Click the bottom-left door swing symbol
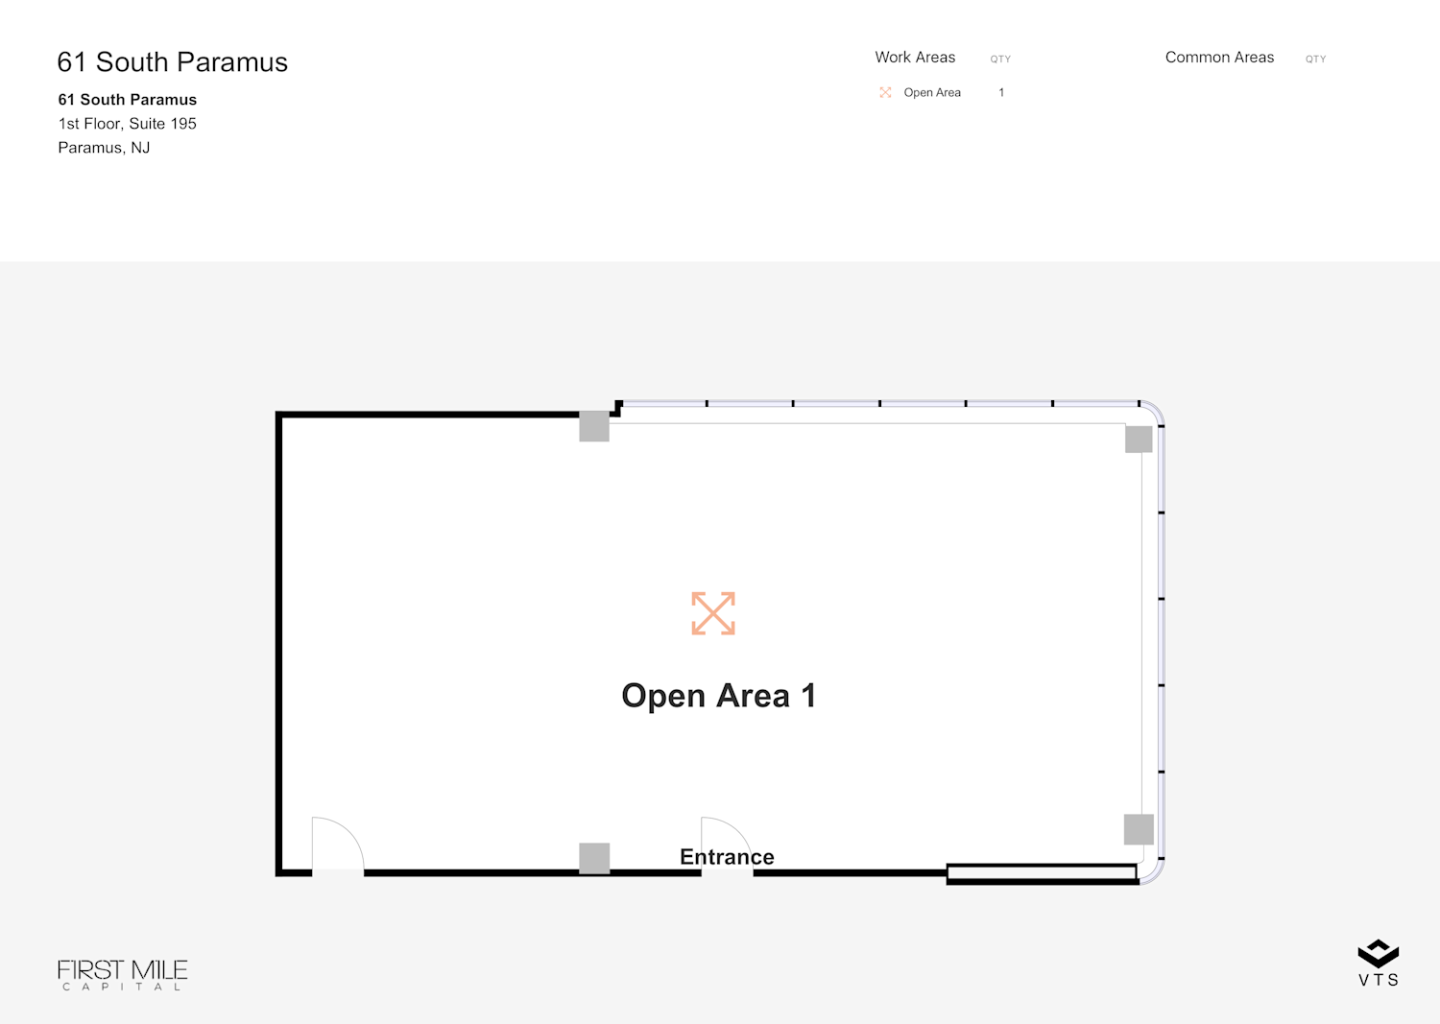The width and height of the screenshot is (1440, 1024). click(x=338, y=845)
